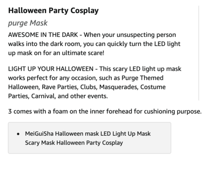Click the phrase 'Purge Themed Halloween'
The image size is (203, 189).
pos(143,78)
